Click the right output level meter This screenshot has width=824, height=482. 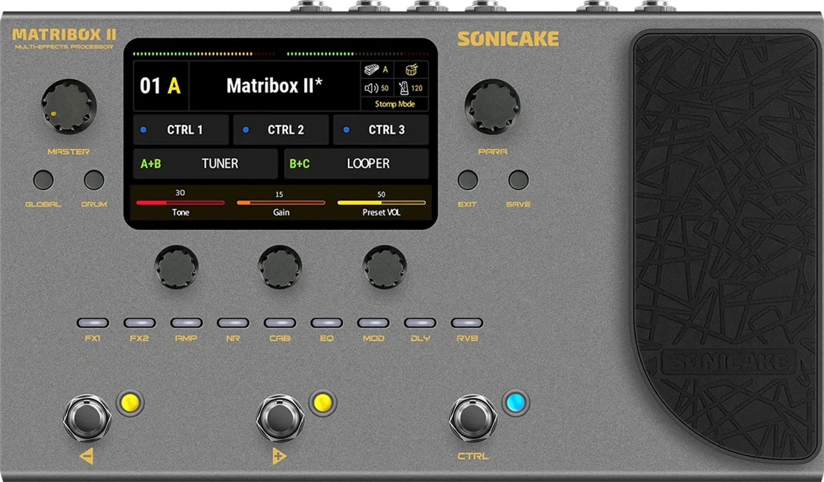click(358, 54)
